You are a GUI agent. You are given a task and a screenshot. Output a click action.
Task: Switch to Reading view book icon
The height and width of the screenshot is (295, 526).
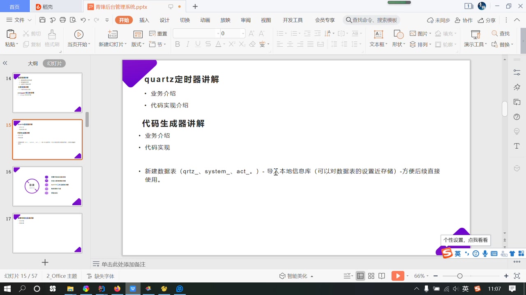(x=382, y=276)
